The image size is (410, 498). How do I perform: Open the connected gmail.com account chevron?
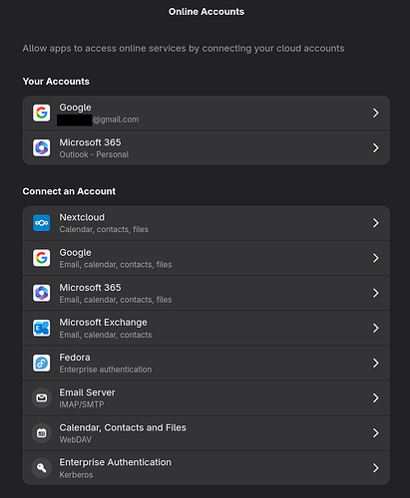376,113
